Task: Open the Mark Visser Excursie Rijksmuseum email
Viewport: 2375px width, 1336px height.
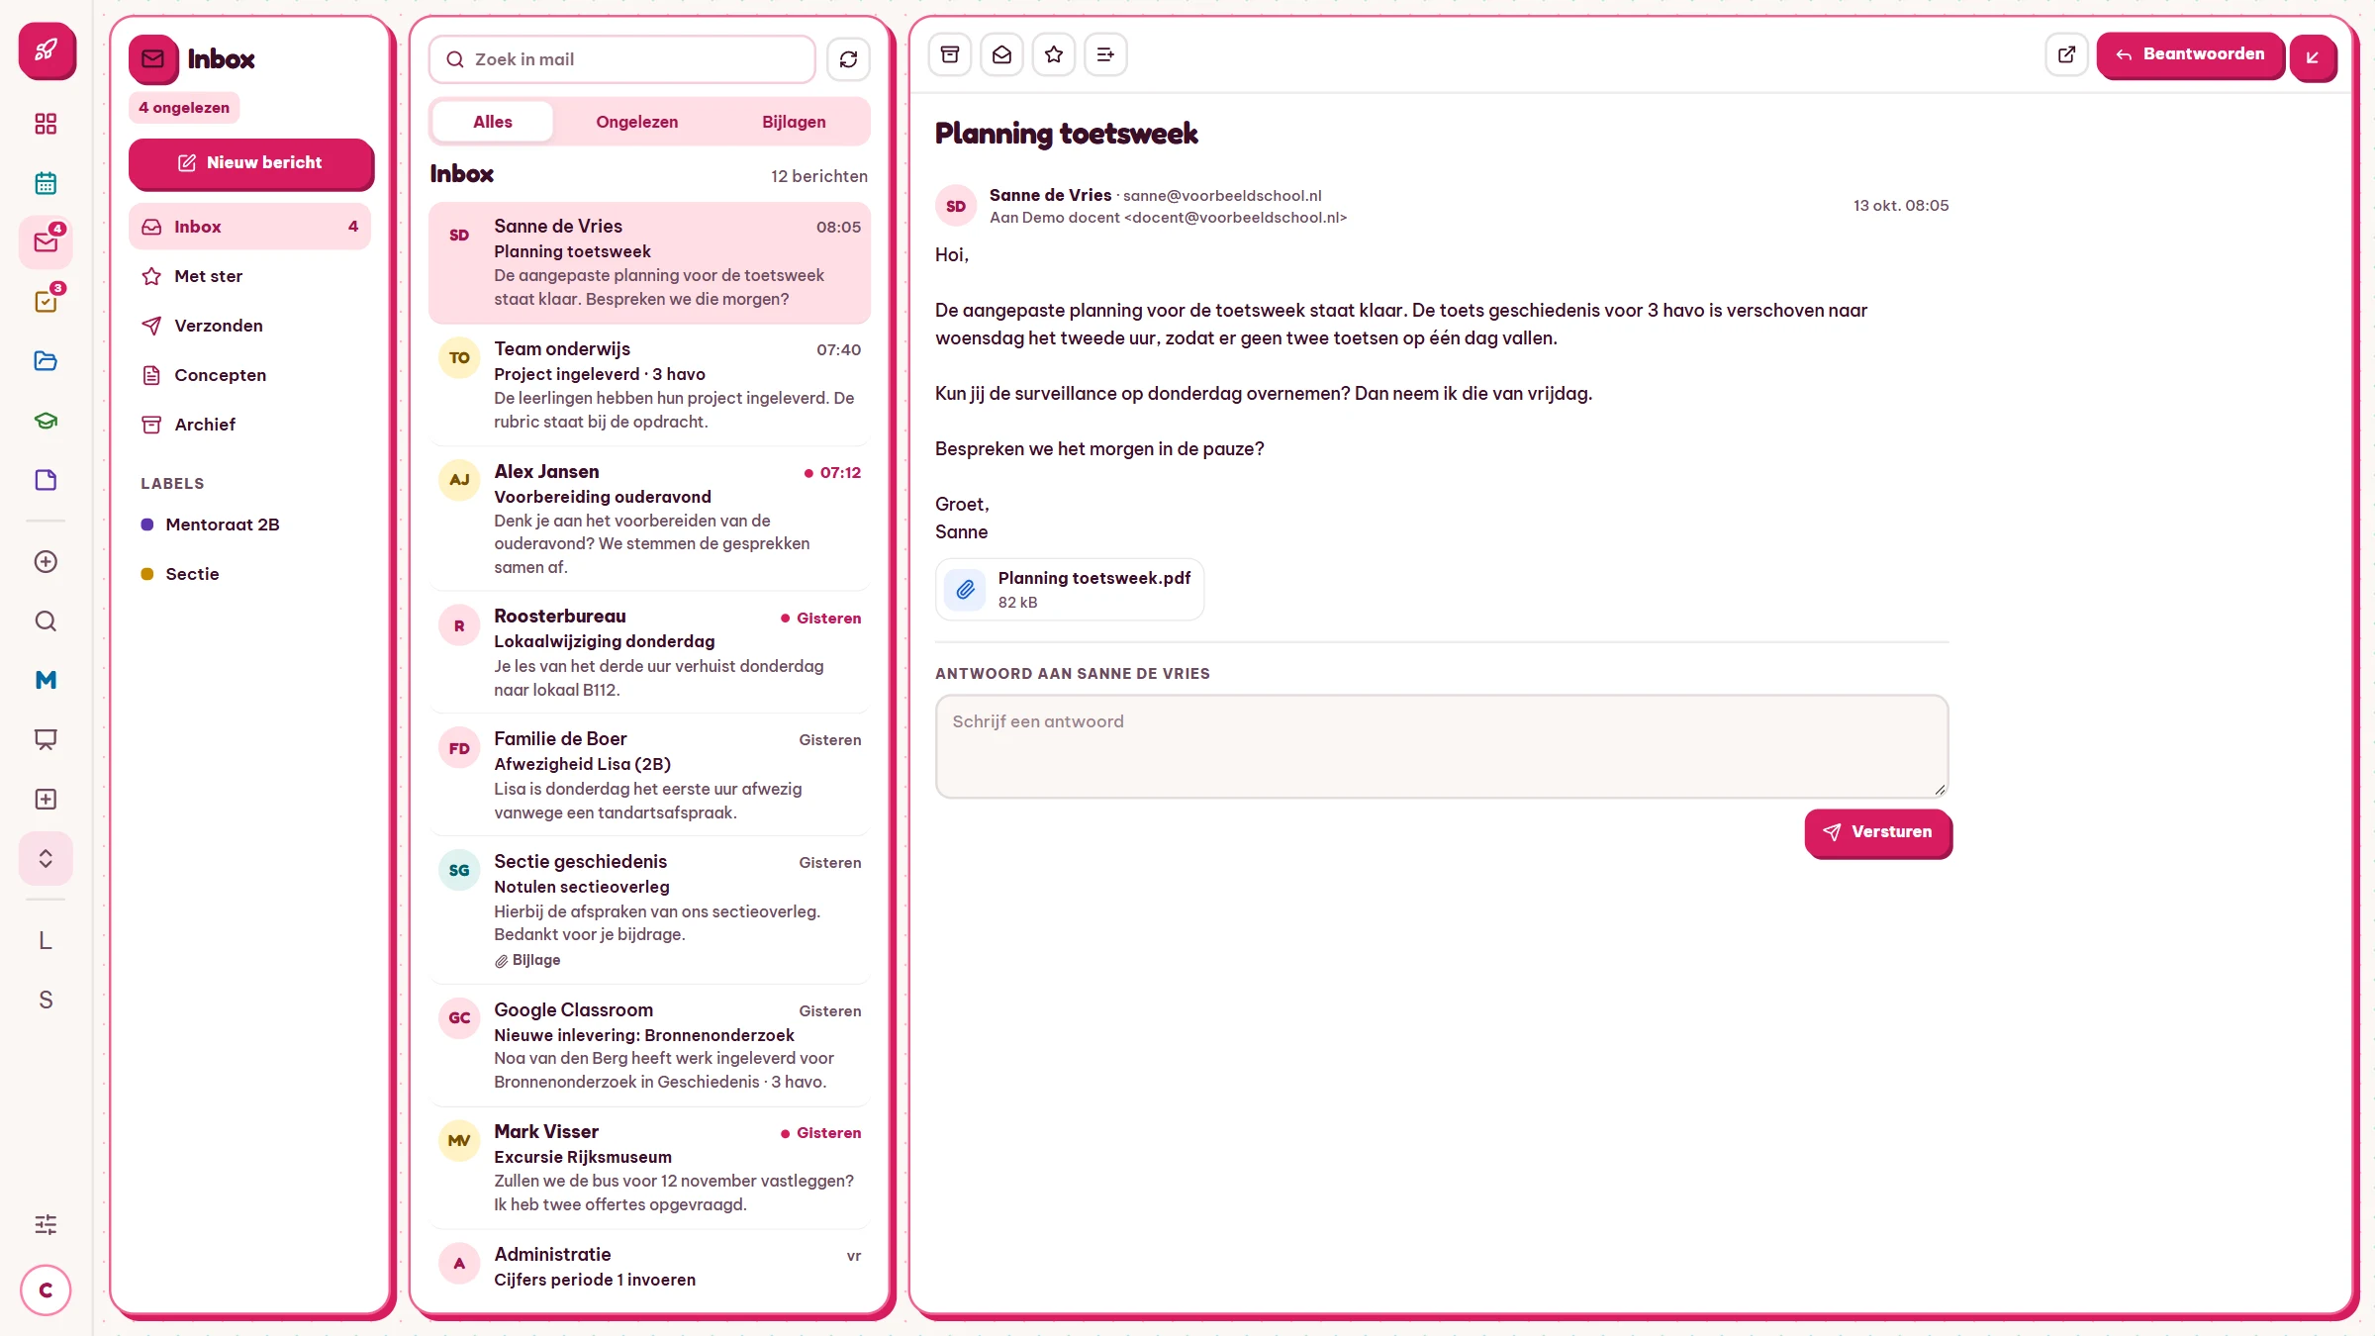Action: [x=649, y=1168]
